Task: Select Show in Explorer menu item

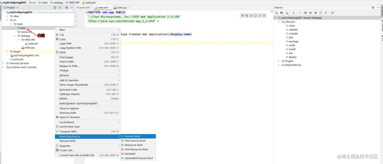Action: tap(88, 108)
